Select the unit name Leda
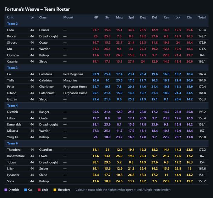The width and height of the screenshot is (213, 198). click(x=10, y=30)
